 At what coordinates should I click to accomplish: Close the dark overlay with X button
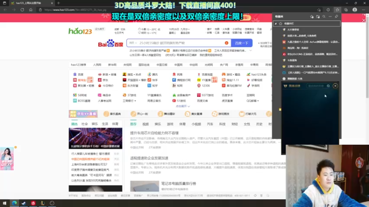335,86
